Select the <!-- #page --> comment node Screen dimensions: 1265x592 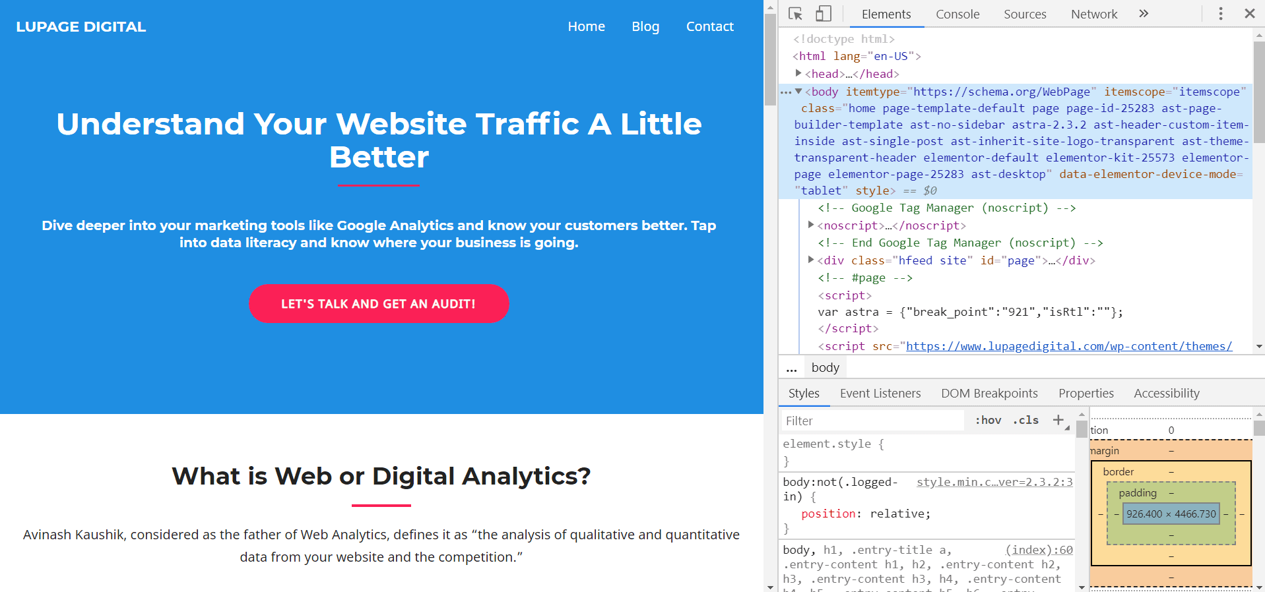[x=865, y=278]
